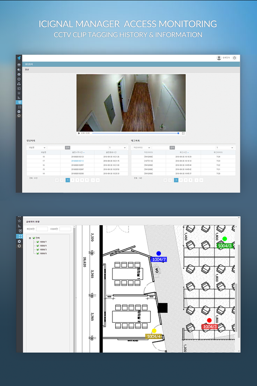This screenshot has width=257, height=386.
Task: Open the card icon in top sidebar
Action: click(19, 65)
